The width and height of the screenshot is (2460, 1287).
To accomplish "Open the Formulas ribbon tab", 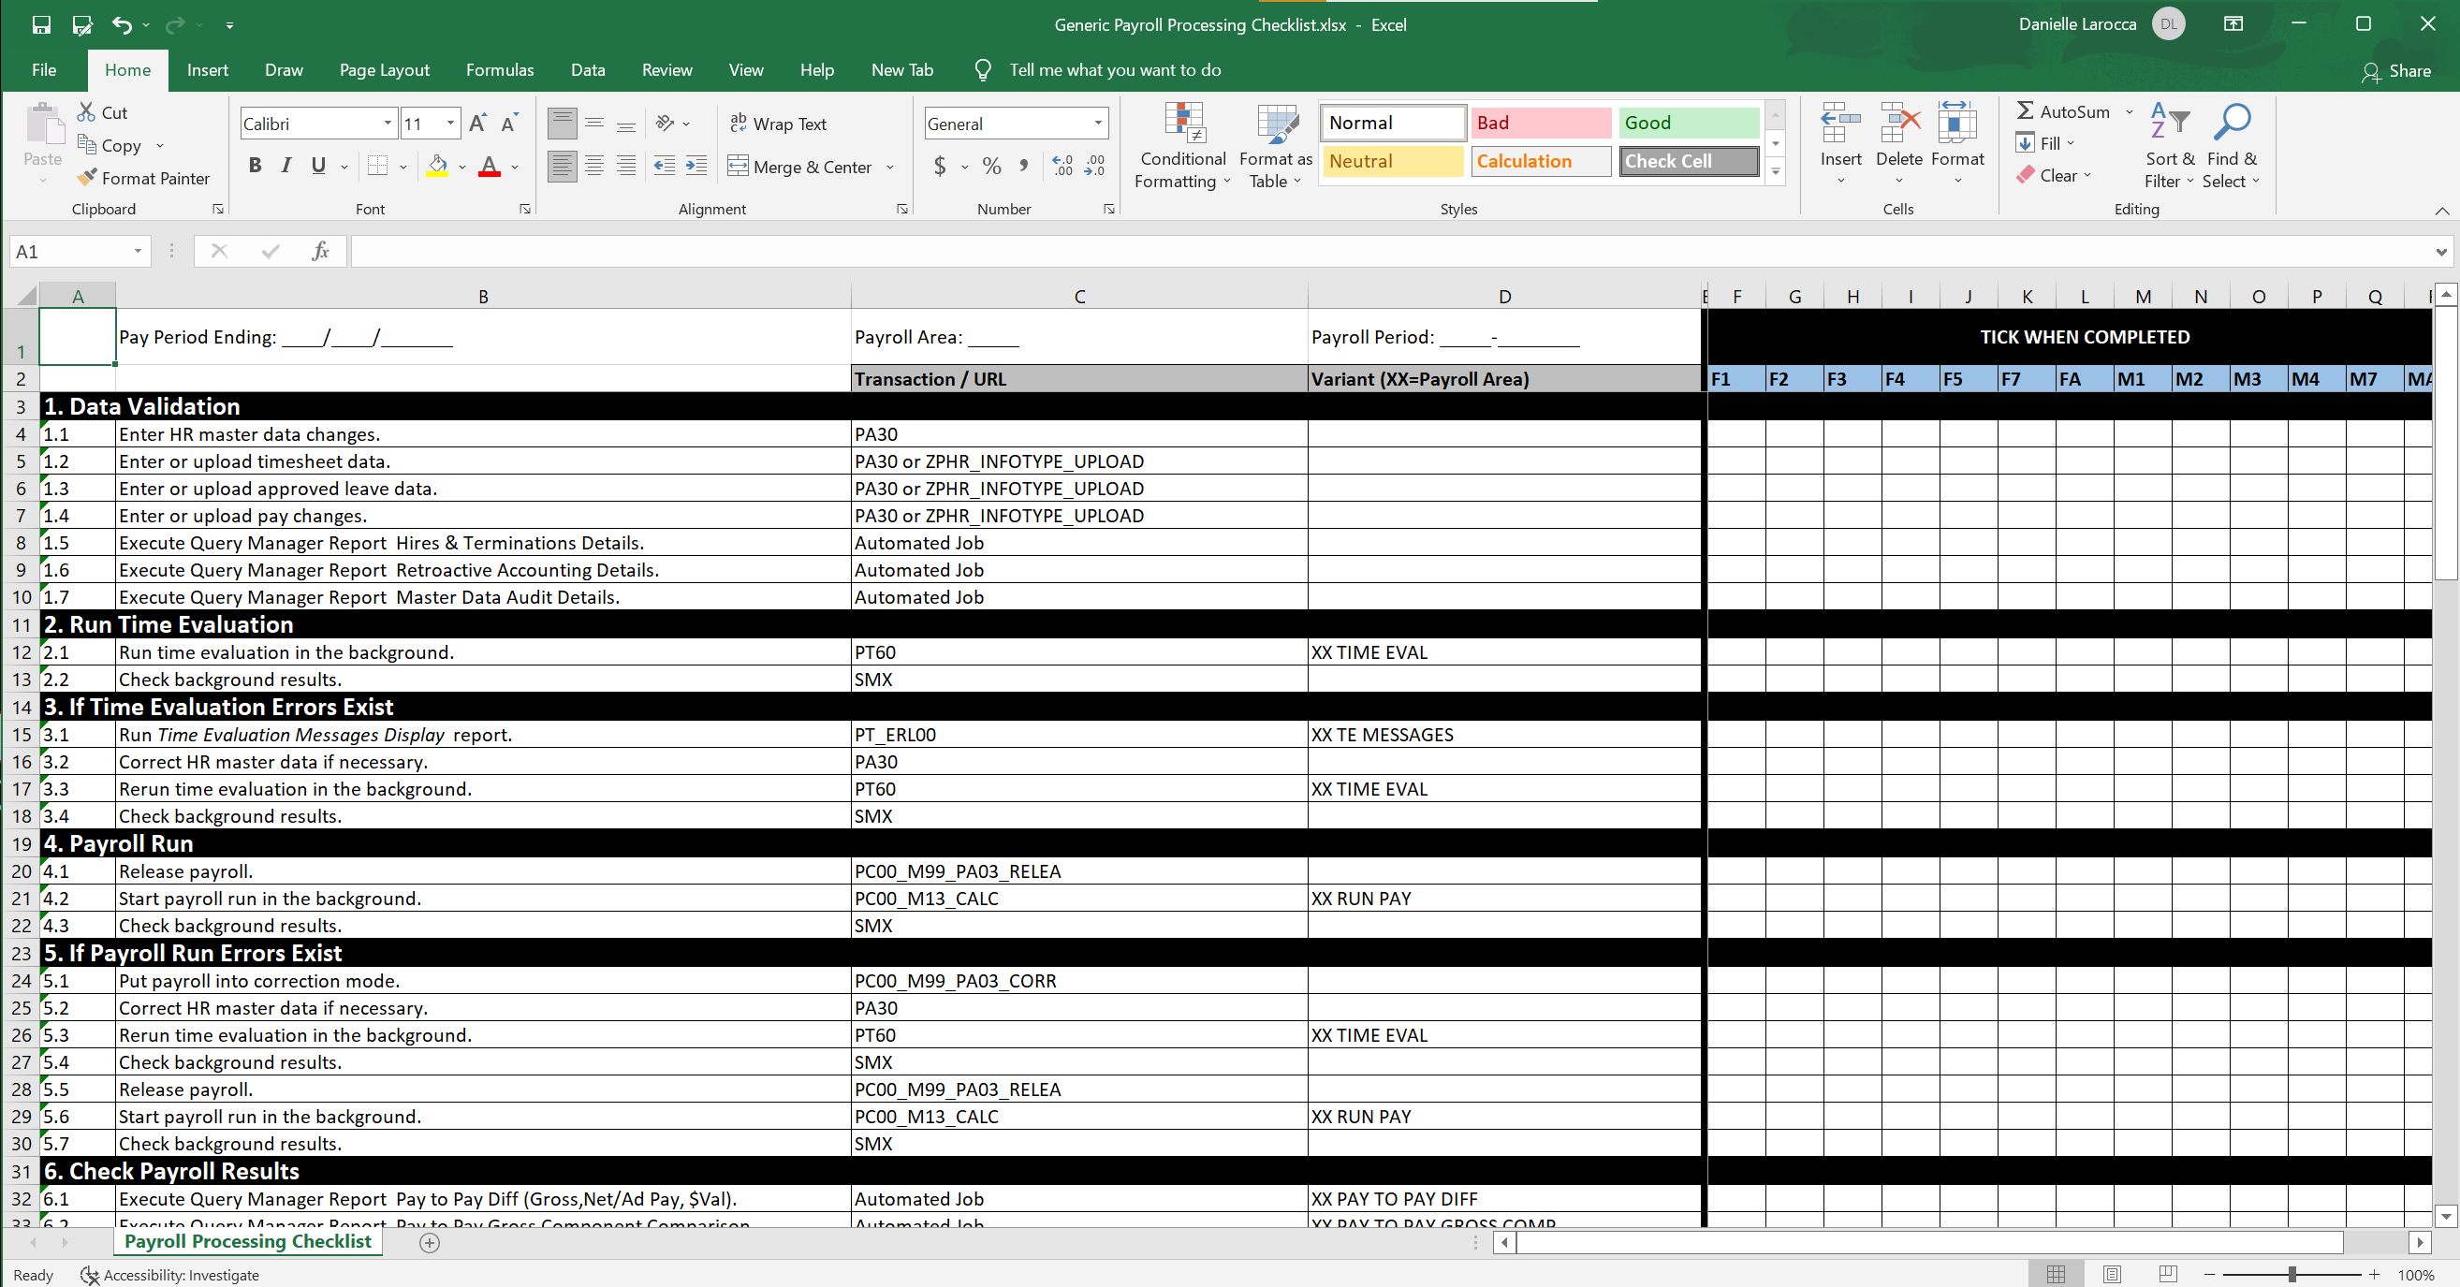I will pos(500,69).
